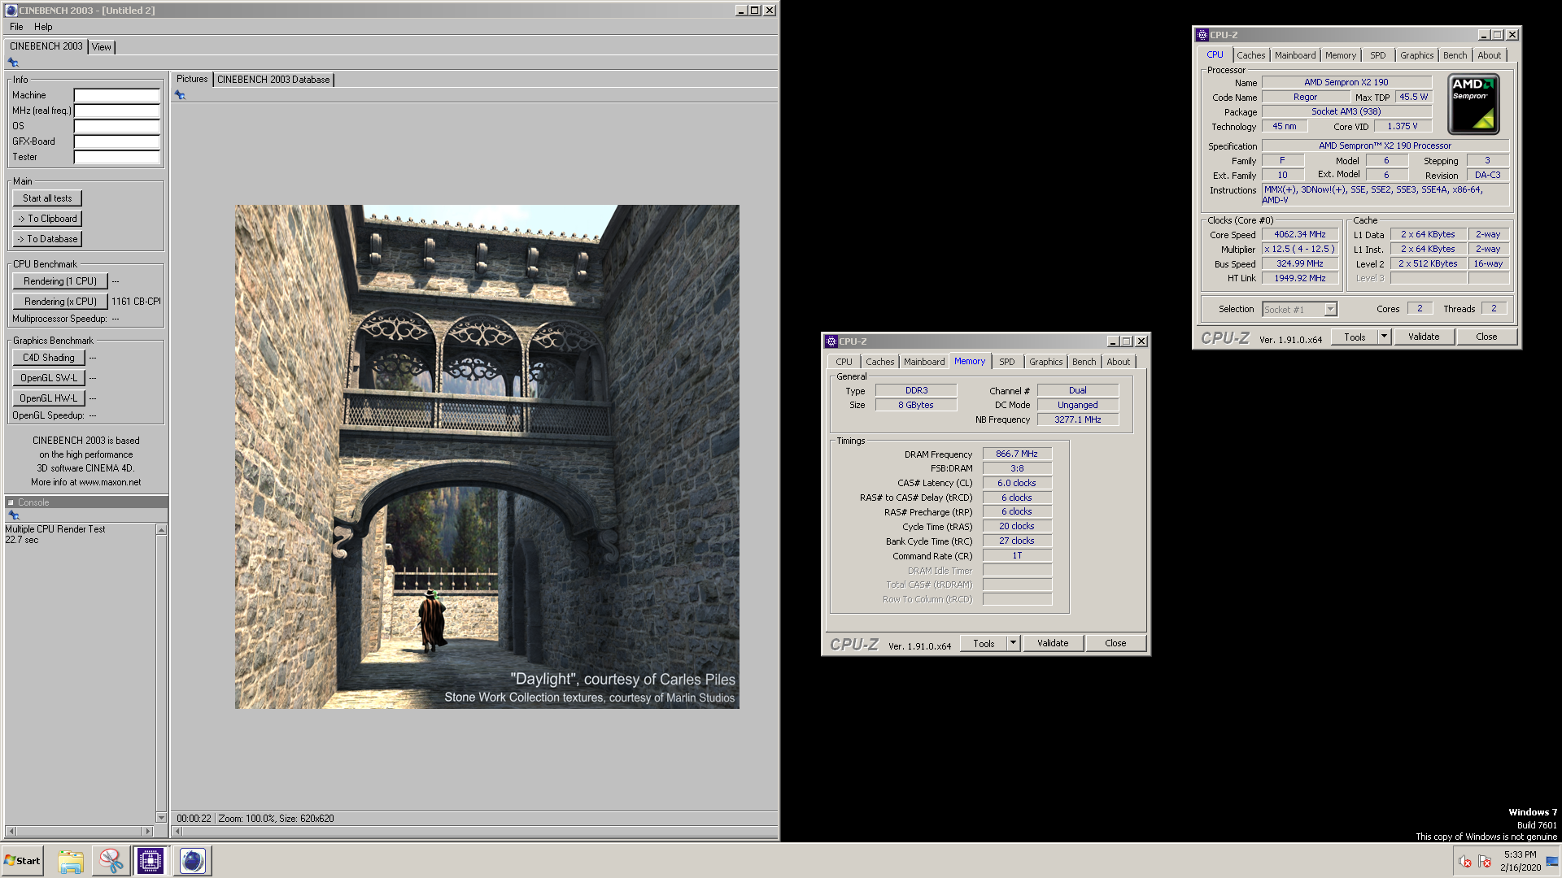
Task: Click Validate in CPU-Z Memory window
Action: pos(1053,643)
